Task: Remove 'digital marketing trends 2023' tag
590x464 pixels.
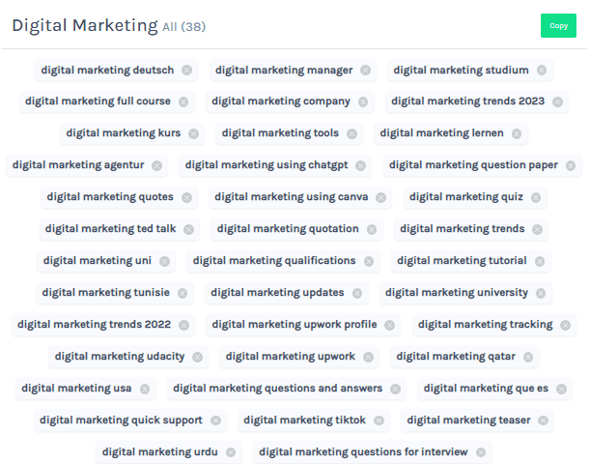Action: [x=557, y=101]
